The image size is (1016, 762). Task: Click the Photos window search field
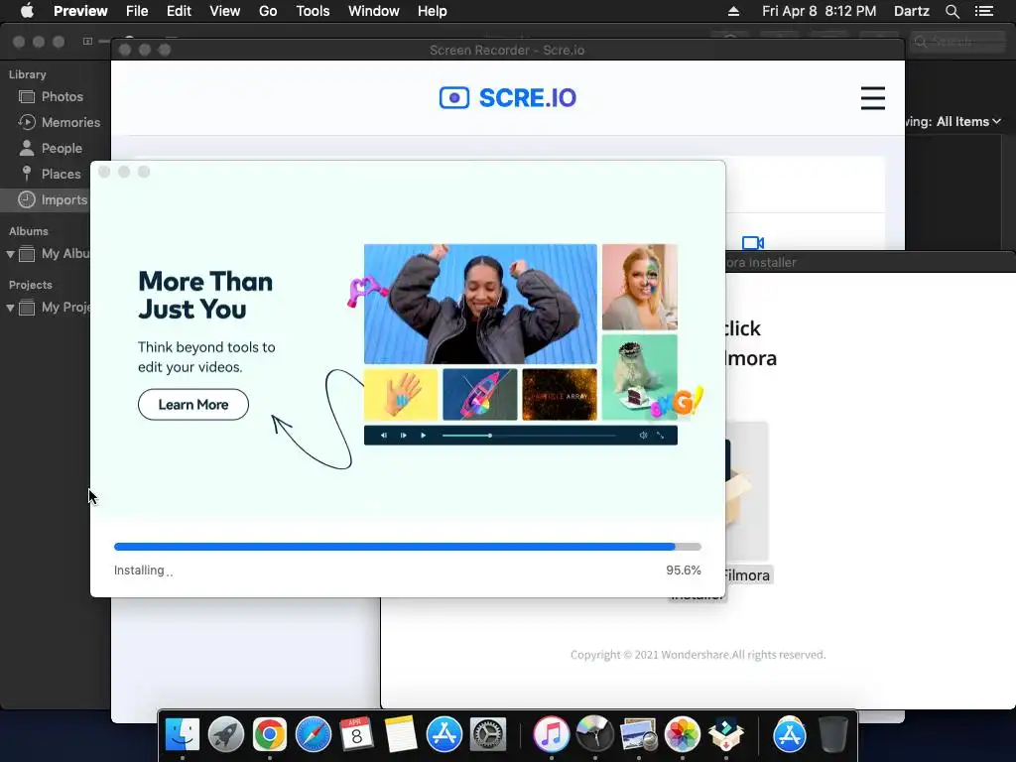click(957, 42)
